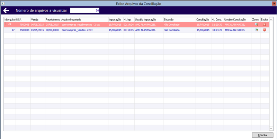Click the Arquivo Importado column header
This screenshot has height=139, width=277.
tap(84, 19)
